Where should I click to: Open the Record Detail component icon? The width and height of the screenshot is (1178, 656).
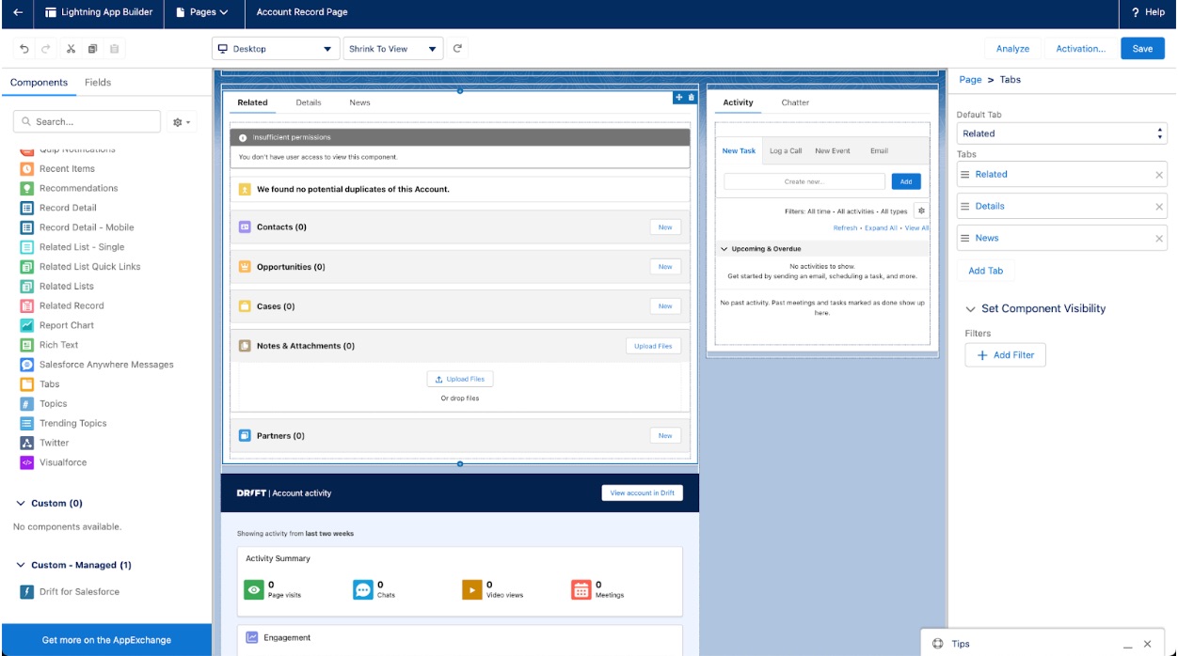(x=27, y=208)
